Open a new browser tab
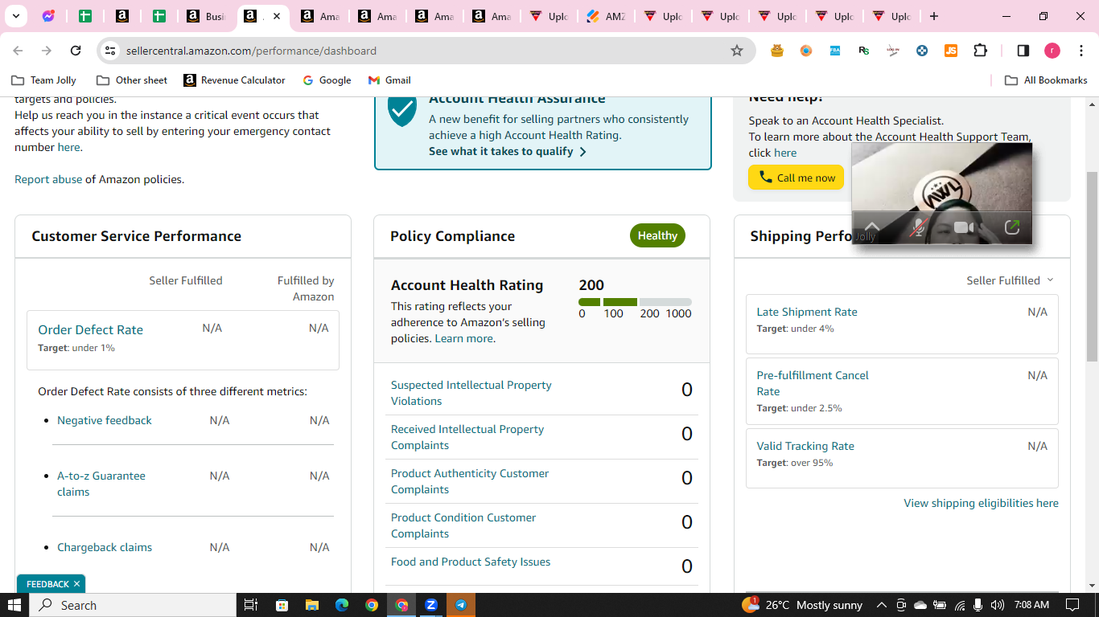The width and height of the screenshot is (1099, 617). 933,16
